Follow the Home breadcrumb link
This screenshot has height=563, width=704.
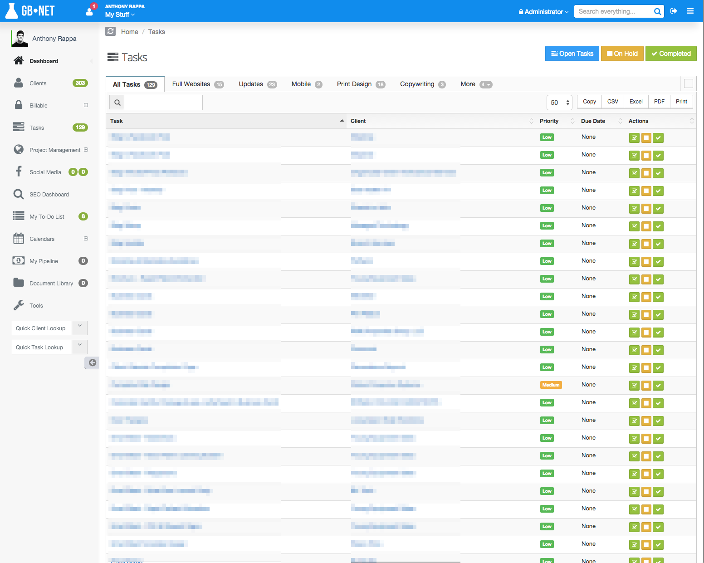129,32
